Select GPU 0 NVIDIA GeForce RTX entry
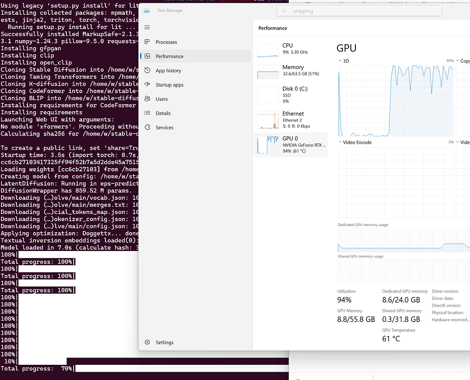 tap(291, 144)
